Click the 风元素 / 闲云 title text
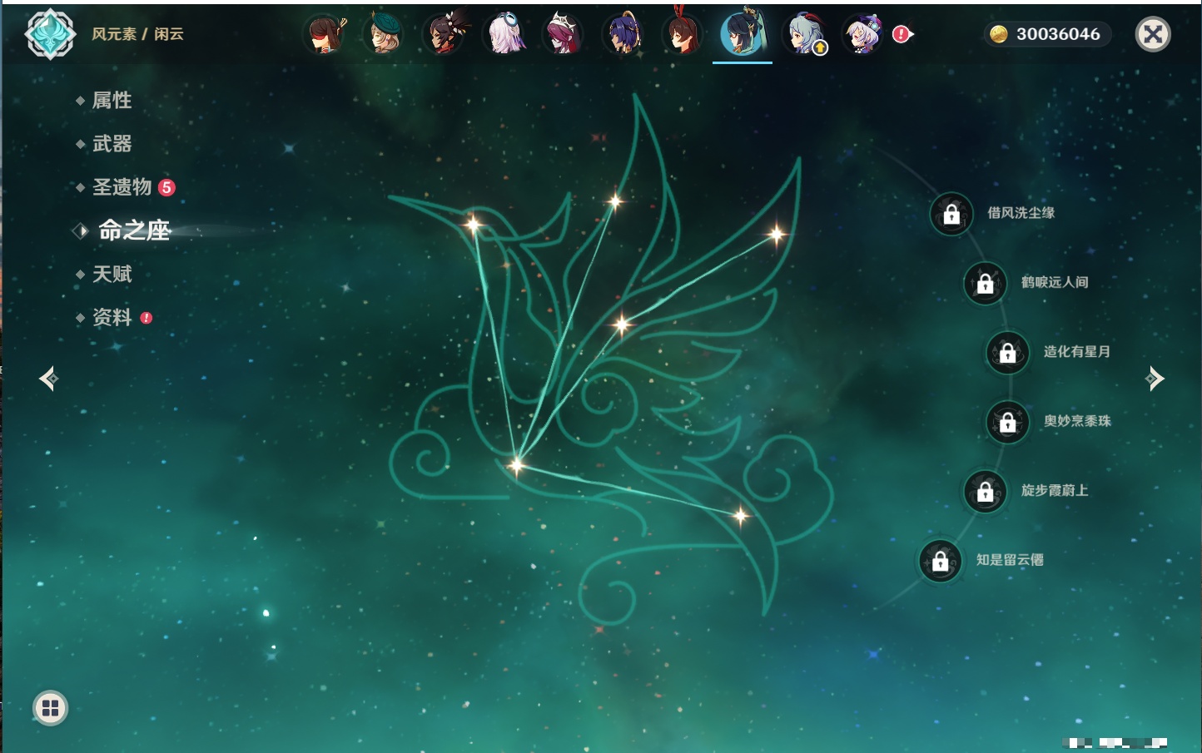This screenshot has height=753, width=1202. [x=137, y=34]
